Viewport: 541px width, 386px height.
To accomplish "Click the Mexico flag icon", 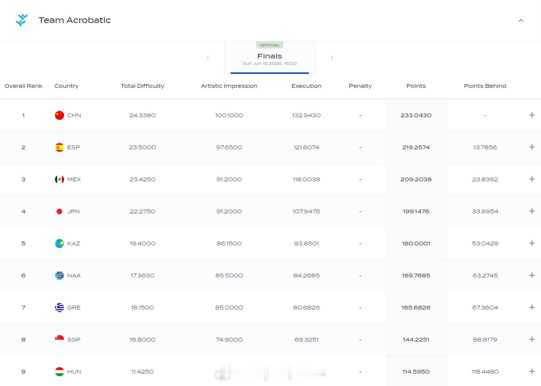I will (x=60, y=179).
